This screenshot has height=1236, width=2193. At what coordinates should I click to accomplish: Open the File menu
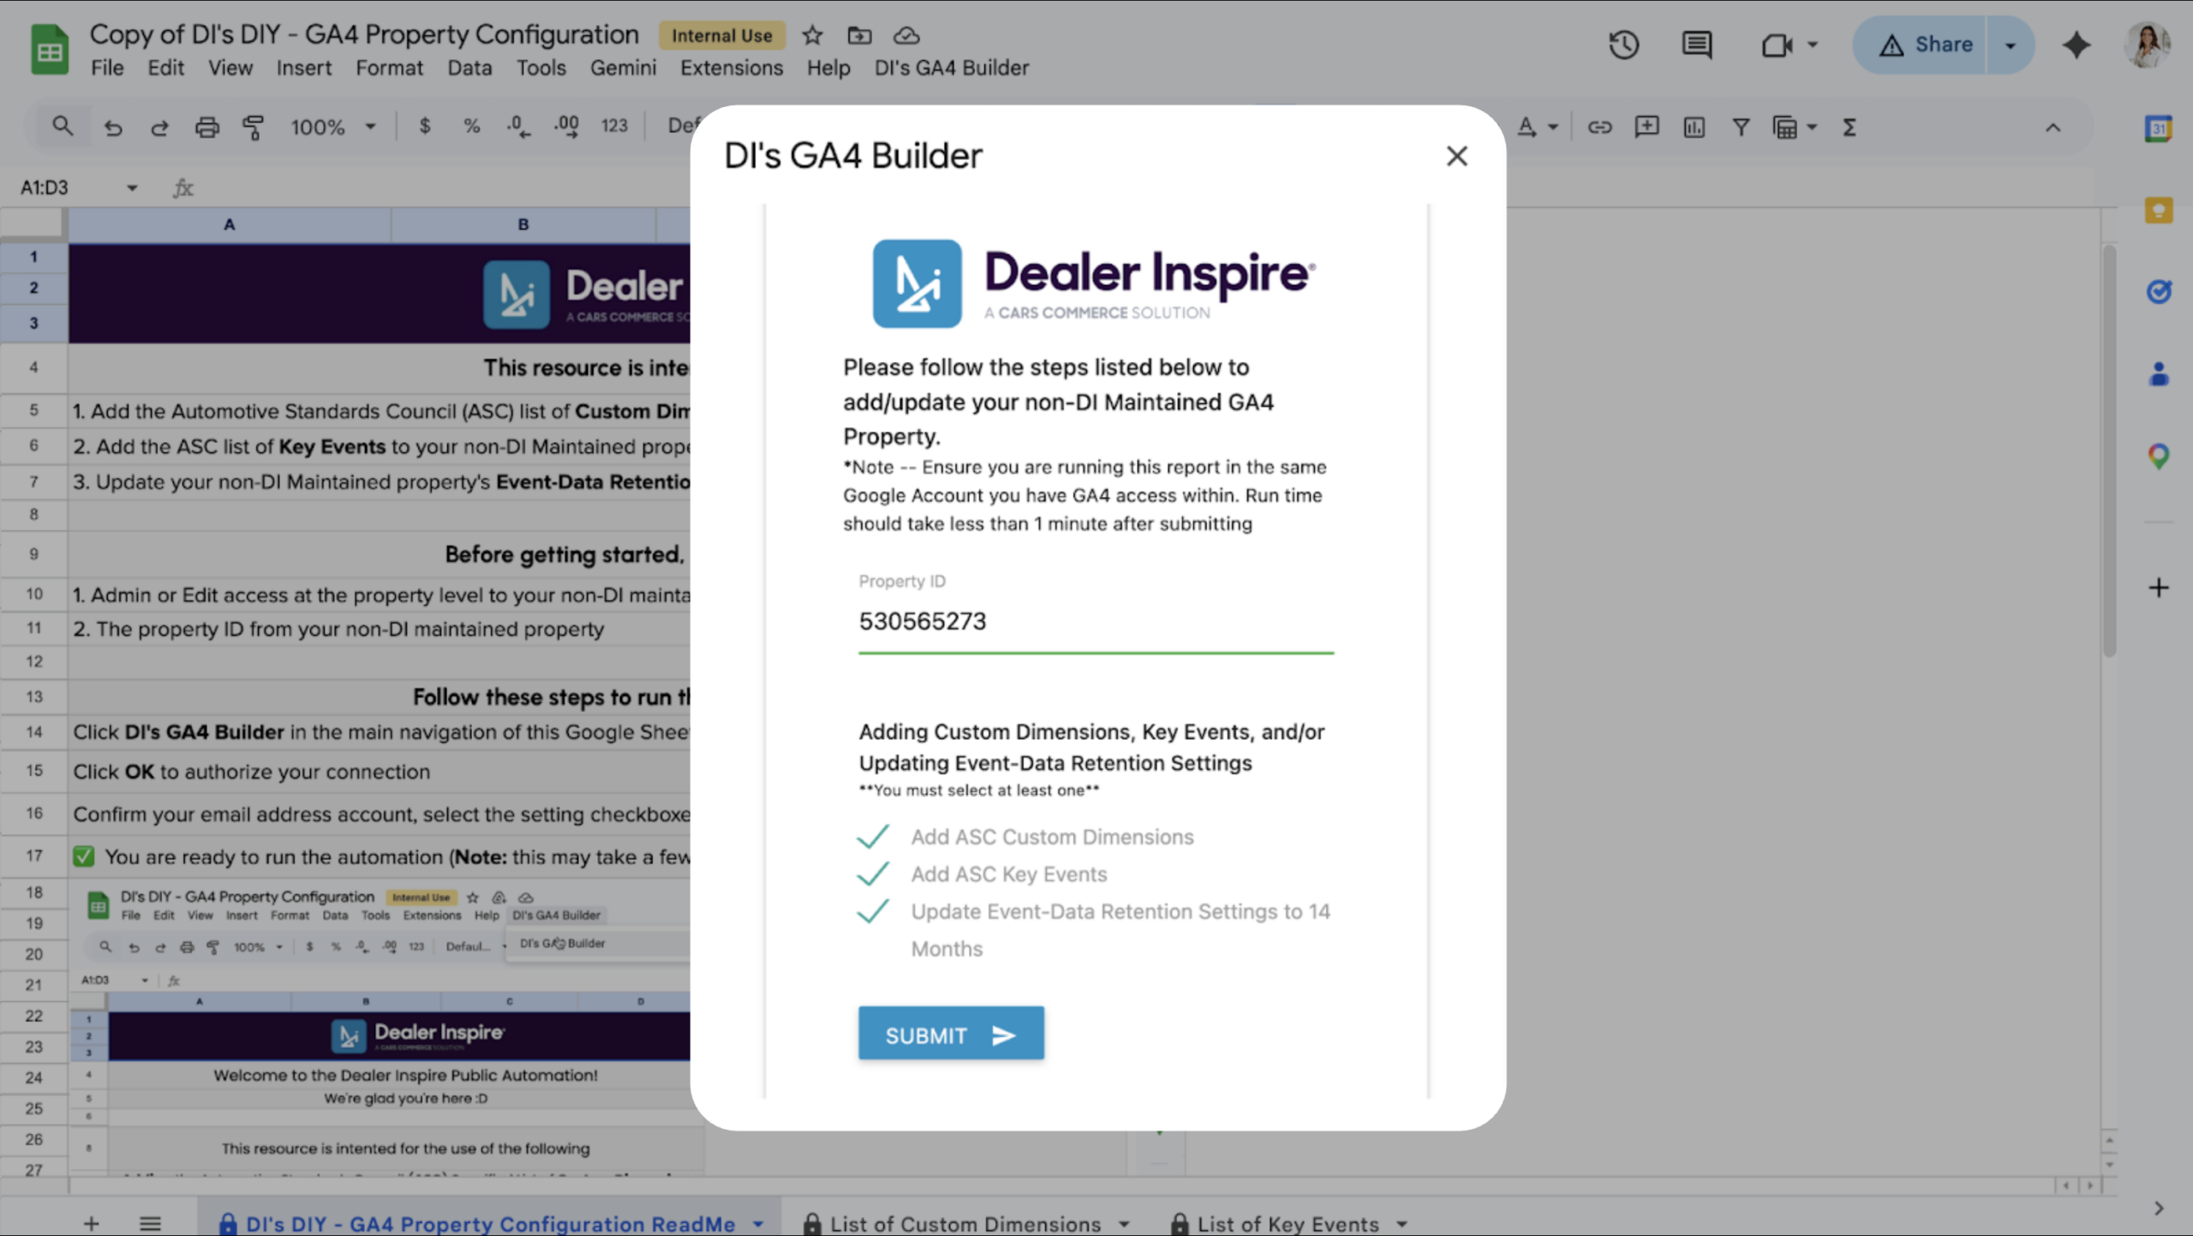click(x=107, y=68)
